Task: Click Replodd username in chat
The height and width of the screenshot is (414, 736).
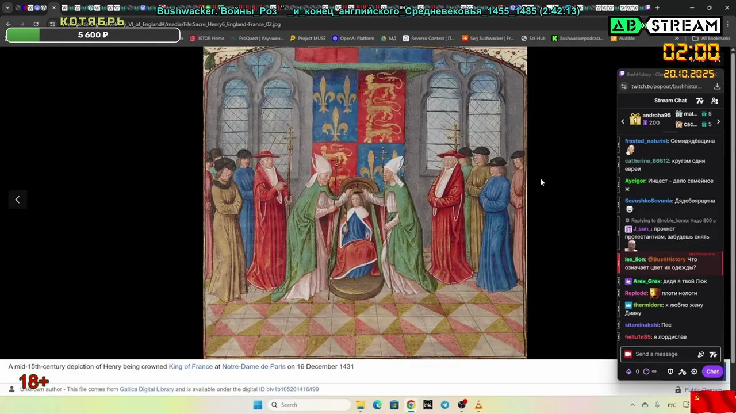Action: click(x=636, y=293)
